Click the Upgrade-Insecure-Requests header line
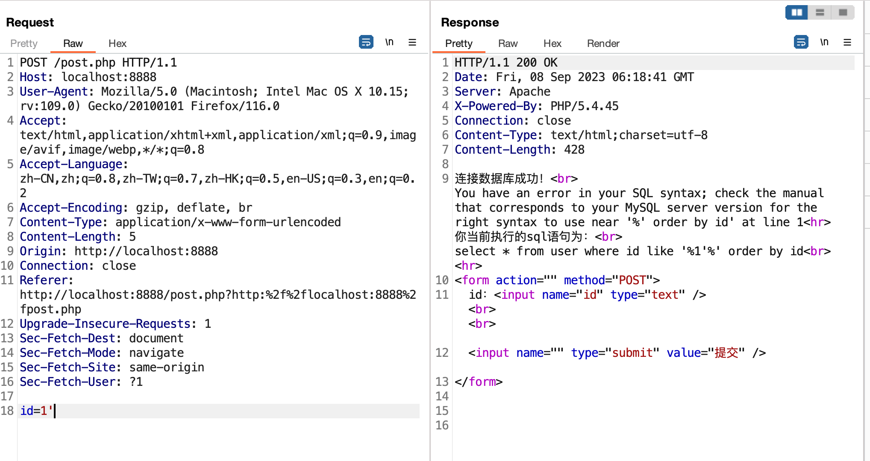870x461 pixels. 115,324
